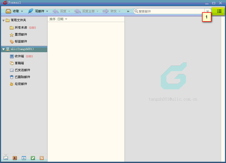This screenshot has width=226, height=163.
Task: Show more toolbar buttons via » overflow
Action: coord(128,11)
